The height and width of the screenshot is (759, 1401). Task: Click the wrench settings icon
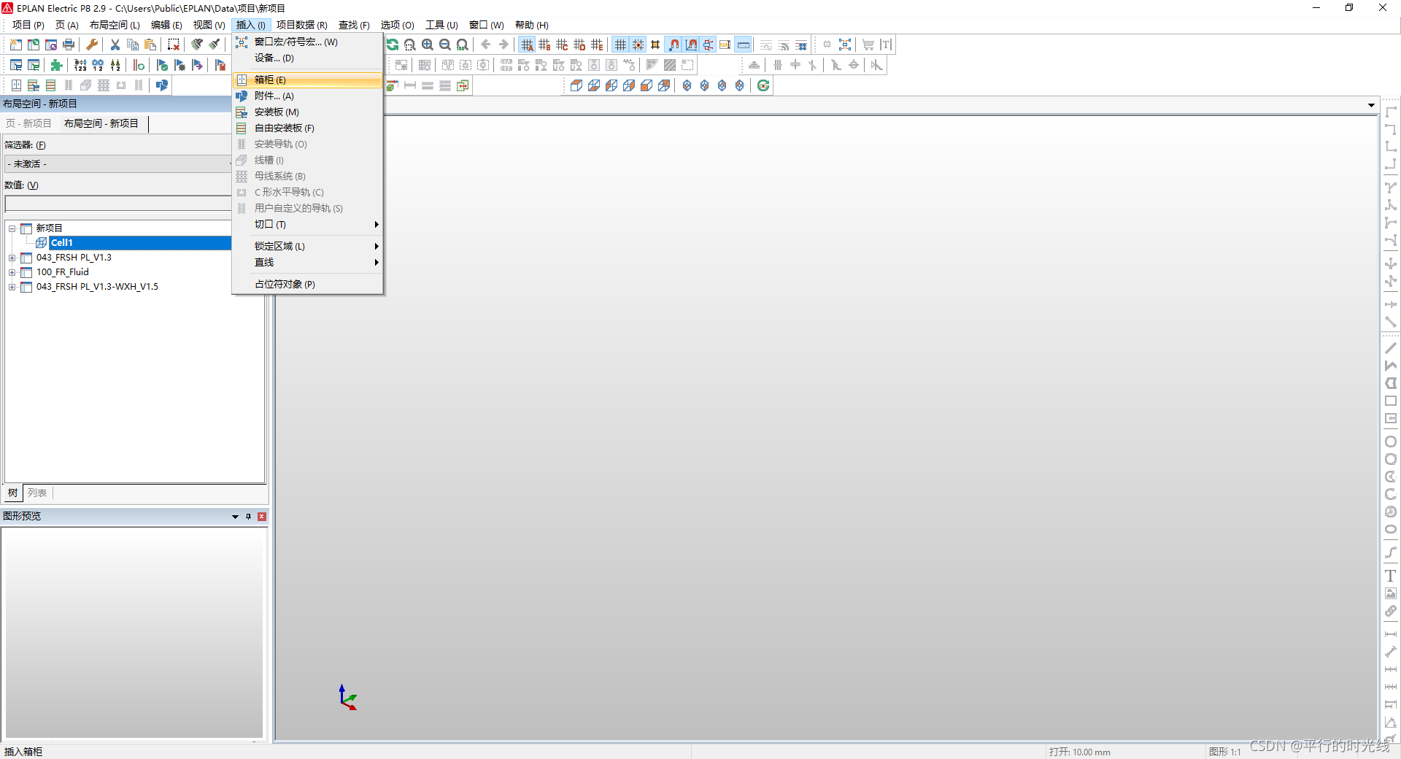[x=92, y=45]
